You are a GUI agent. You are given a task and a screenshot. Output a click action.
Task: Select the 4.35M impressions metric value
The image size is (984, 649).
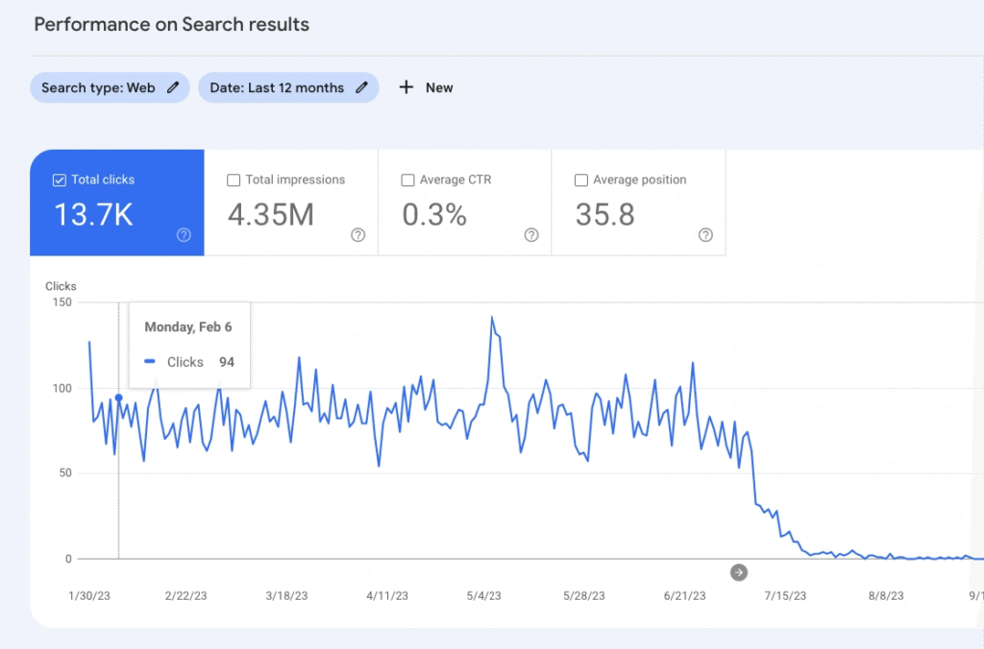click(x=270, y=215)
